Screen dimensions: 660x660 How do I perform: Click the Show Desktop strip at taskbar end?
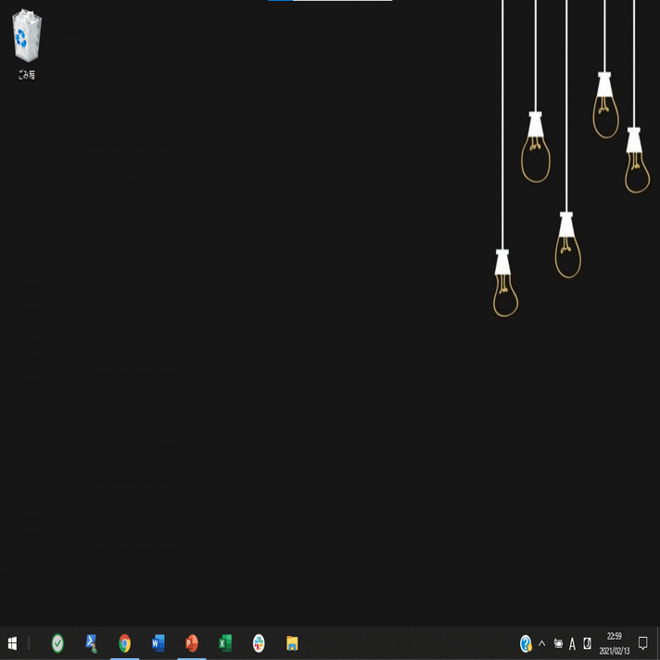coord(657,643)
